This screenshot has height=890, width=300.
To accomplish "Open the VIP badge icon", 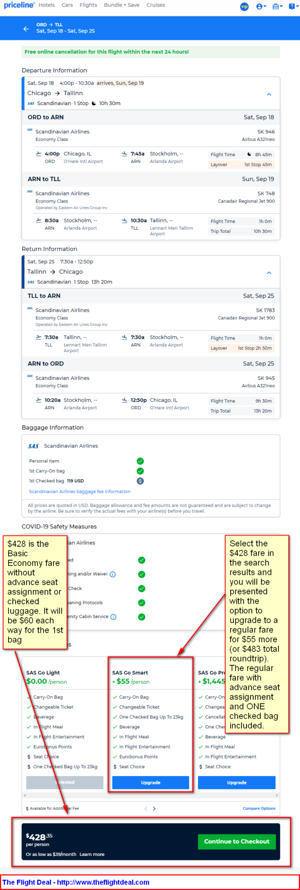I will point(244,6).
